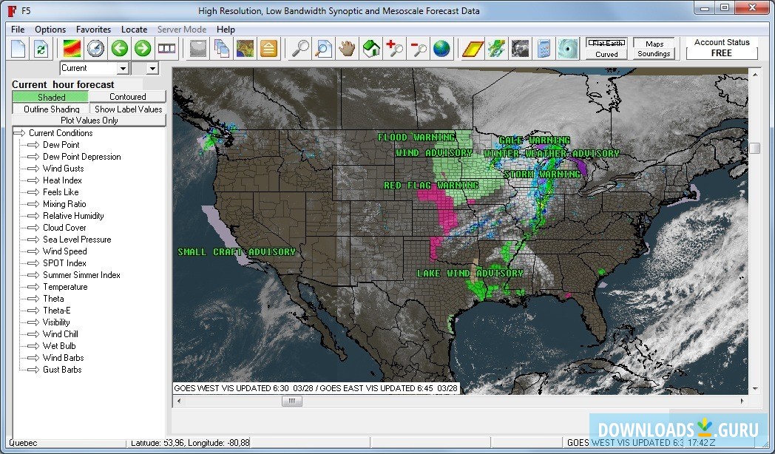Select Wind Chill parameter
Viewport: 775px width, 454px height.
point(61,334)
